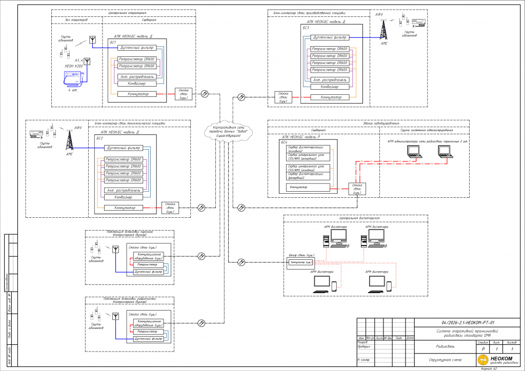Select the Структурная схема title text
Screen dimensions: 525x371
click(446, 360)
